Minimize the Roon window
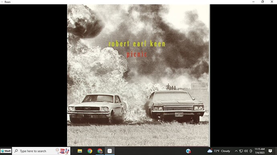This screenshot has height=155, width=277. click(x=253, y=2)
